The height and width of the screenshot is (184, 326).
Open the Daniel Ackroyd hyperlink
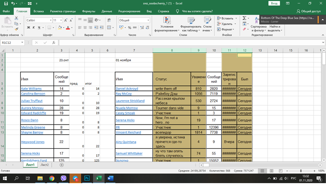point(127,89)
